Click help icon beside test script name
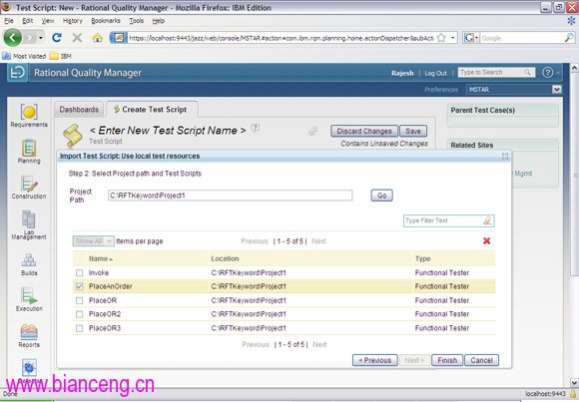This screenshot has width=579, height=402. (x=256, y=128)
